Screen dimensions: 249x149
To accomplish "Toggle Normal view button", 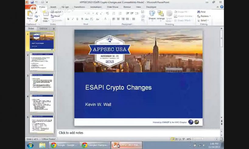I will (173, 139).
